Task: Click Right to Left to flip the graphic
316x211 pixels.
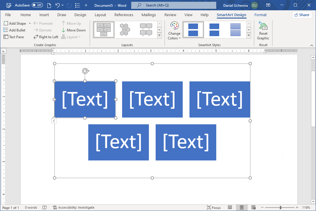Action: tap(46, 37)
